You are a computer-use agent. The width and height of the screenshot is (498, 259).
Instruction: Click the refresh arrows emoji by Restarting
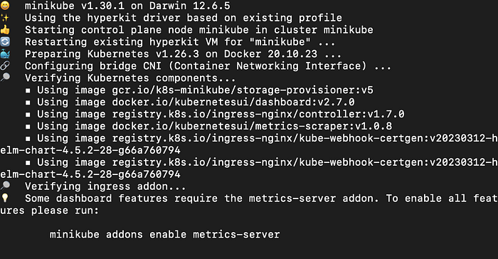tap(5, 42)
